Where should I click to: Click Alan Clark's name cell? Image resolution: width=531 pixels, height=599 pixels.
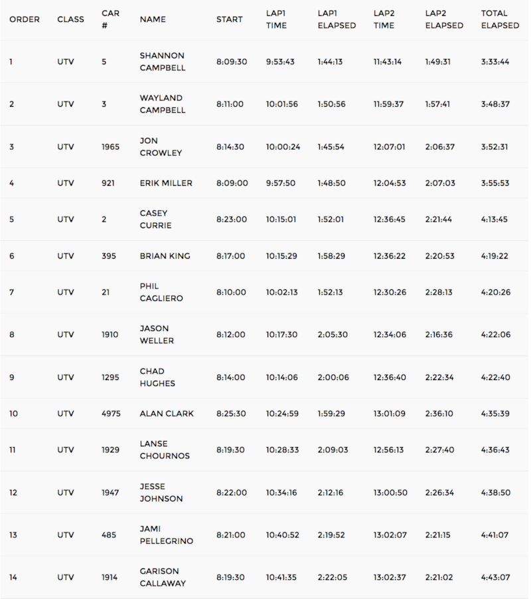167,413
